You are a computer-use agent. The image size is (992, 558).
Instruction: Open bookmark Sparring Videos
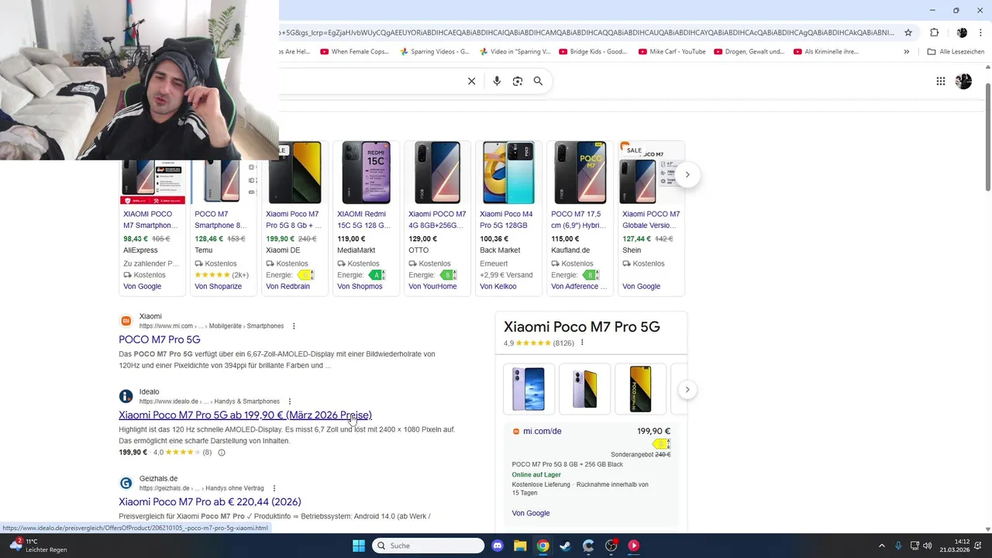click(435, 52)
